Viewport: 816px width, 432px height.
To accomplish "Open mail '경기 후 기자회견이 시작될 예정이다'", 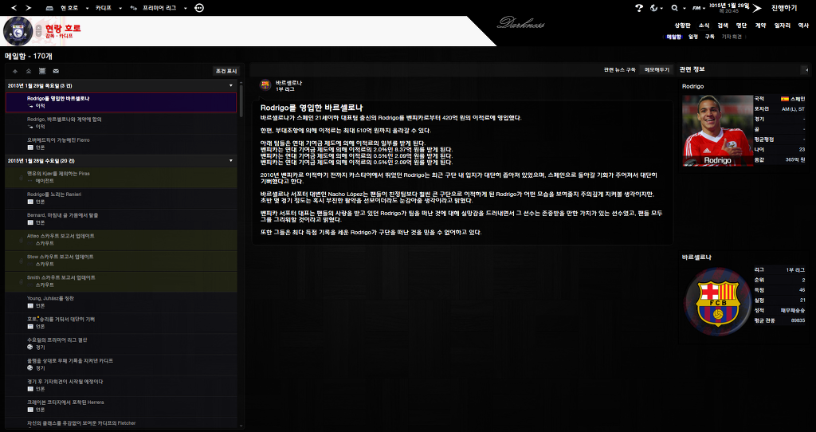I will 121,385.
